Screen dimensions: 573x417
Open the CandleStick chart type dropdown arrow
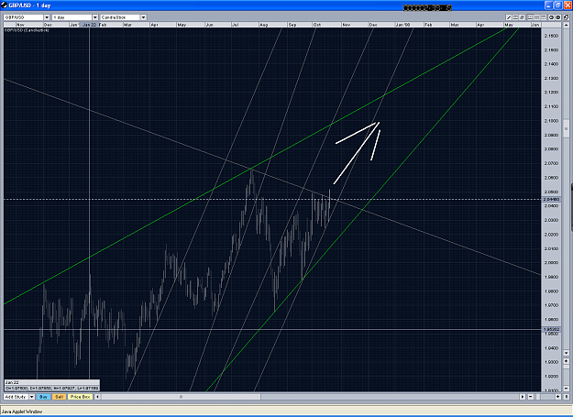point(143,17)
